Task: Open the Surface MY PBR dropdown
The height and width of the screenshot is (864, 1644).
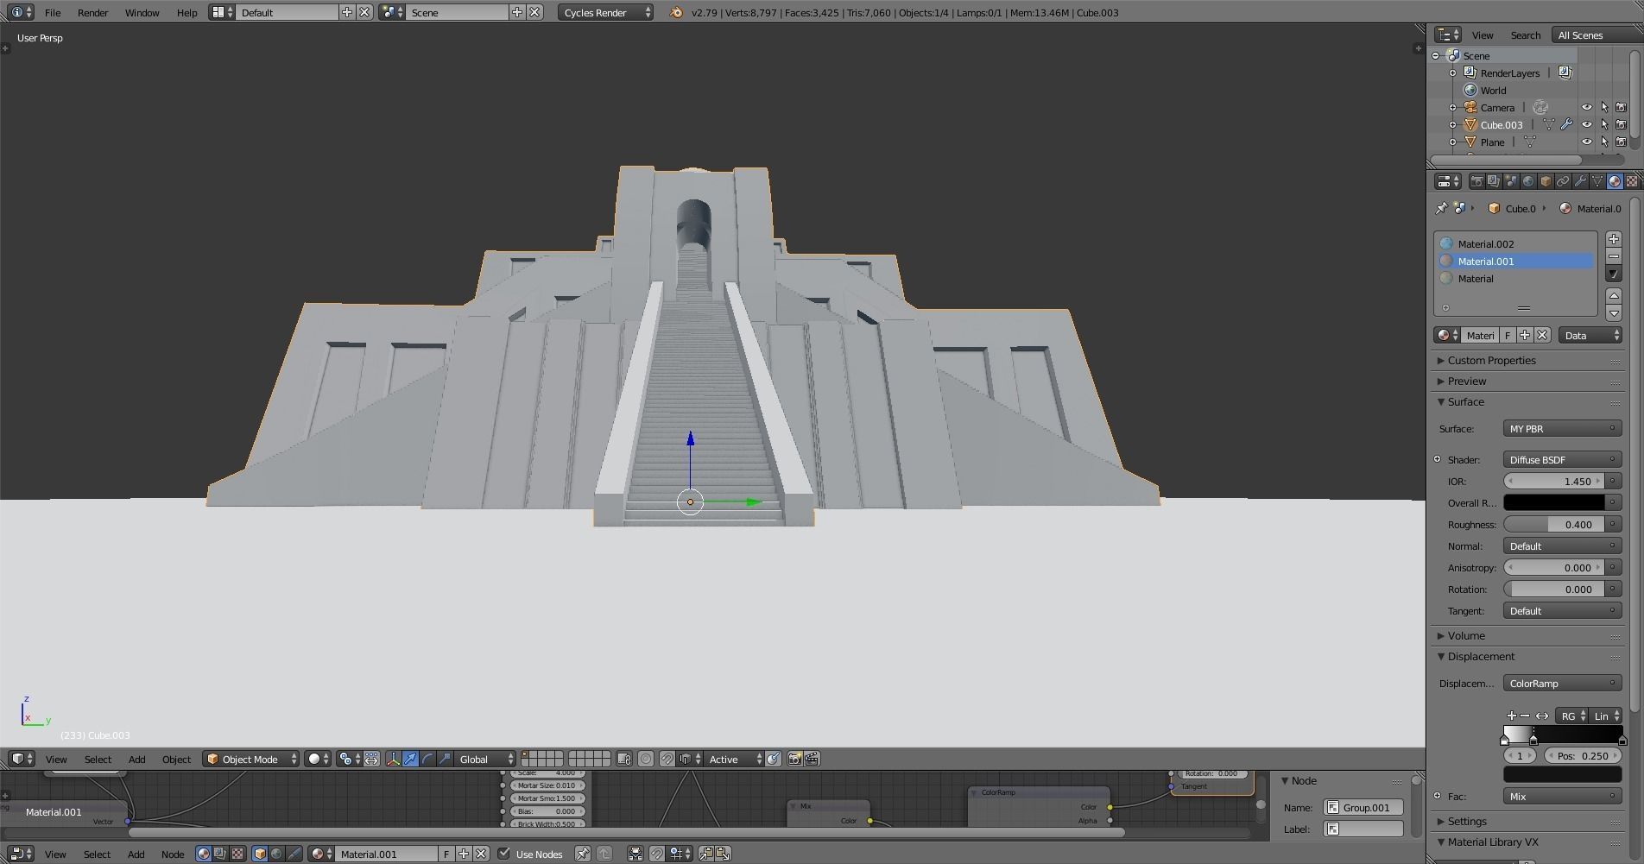Action: pos(1562,428)
